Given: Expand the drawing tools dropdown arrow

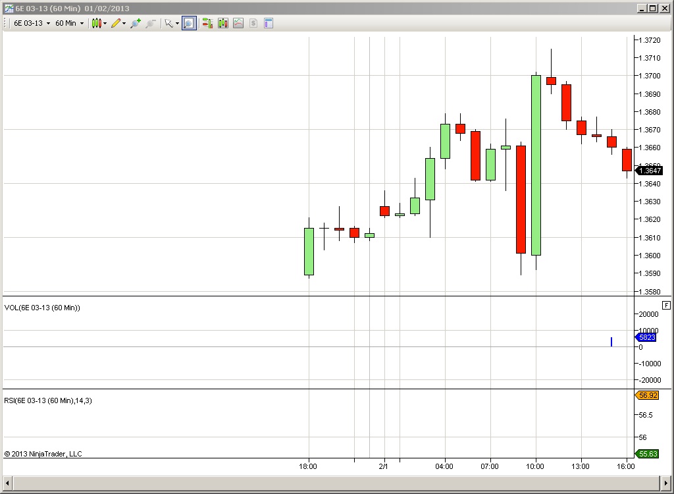Looking at the screenshot, I should pyautogui.click(x=124, y=24).
